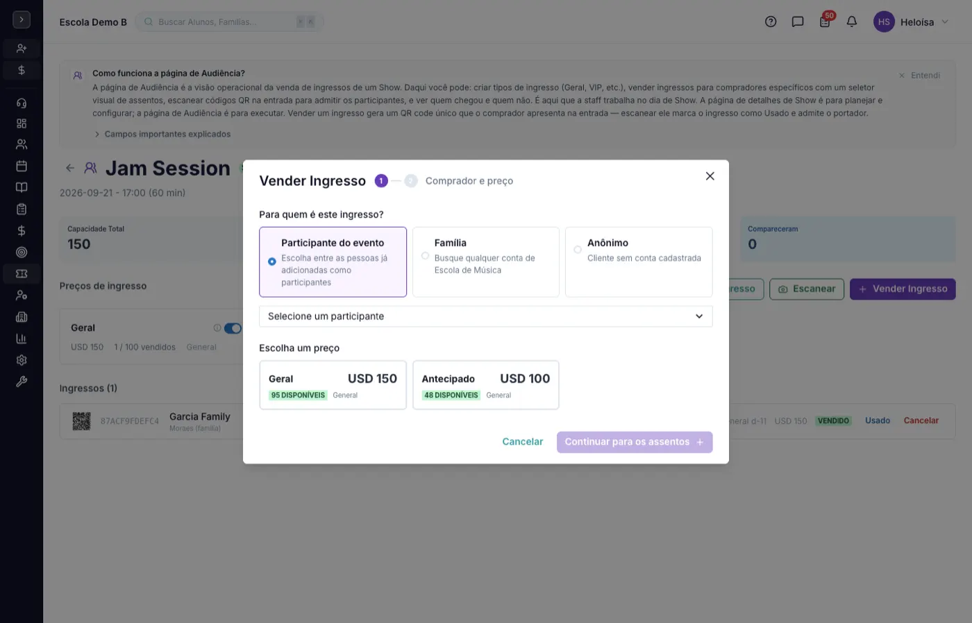
Task: Select the Participante do evento radio option
Action: pyautogui.click(x=272, y=262)
